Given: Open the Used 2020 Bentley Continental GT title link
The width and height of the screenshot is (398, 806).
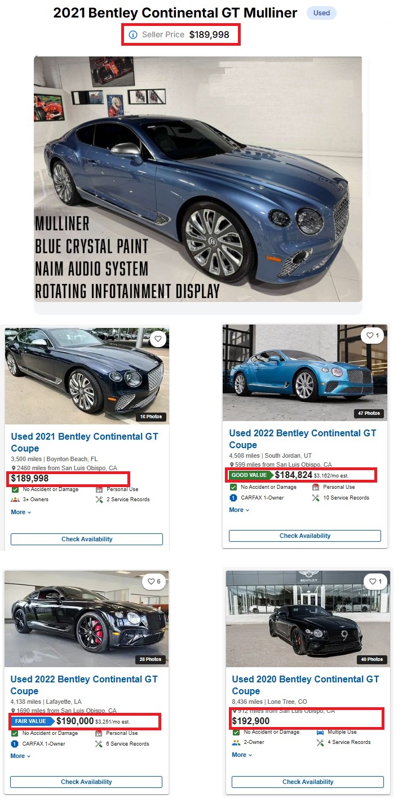Looking at the screenshot, I should pyautogui.click(x=306, y=685).
